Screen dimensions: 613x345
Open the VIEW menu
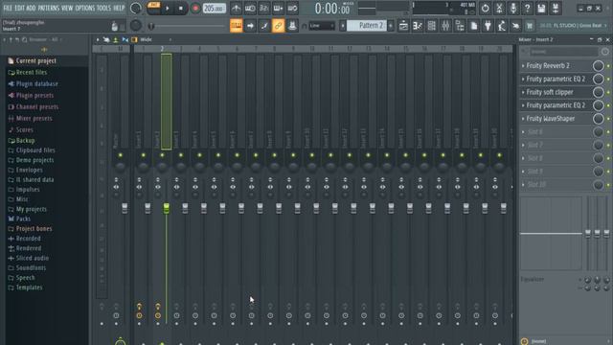pos(67,8)
